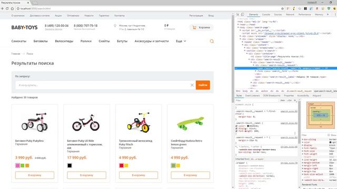The width and height of the screenshot is (337, 189).
Task: Open Аксессуары и запчасти category
Action: pyautogui.click(x=152, y=41)
